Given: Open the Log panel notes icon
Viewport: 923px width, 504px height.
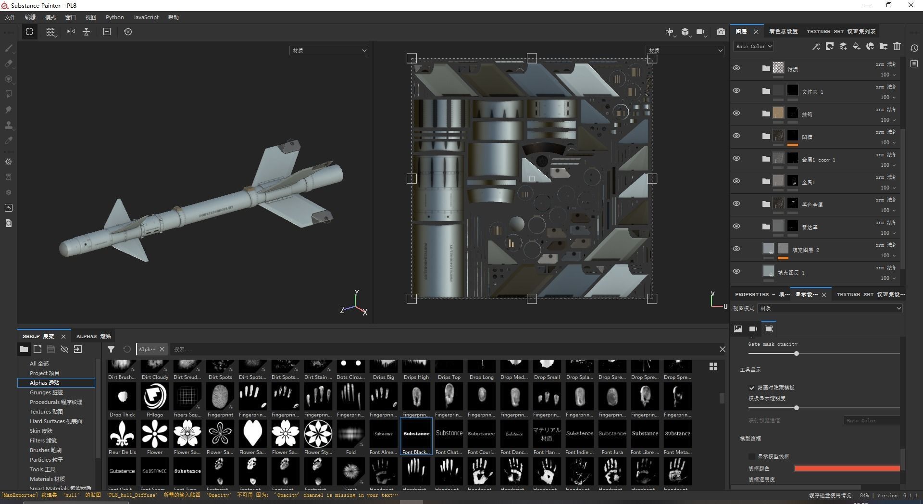Looking at the screenshot, I should click(914, 64).
